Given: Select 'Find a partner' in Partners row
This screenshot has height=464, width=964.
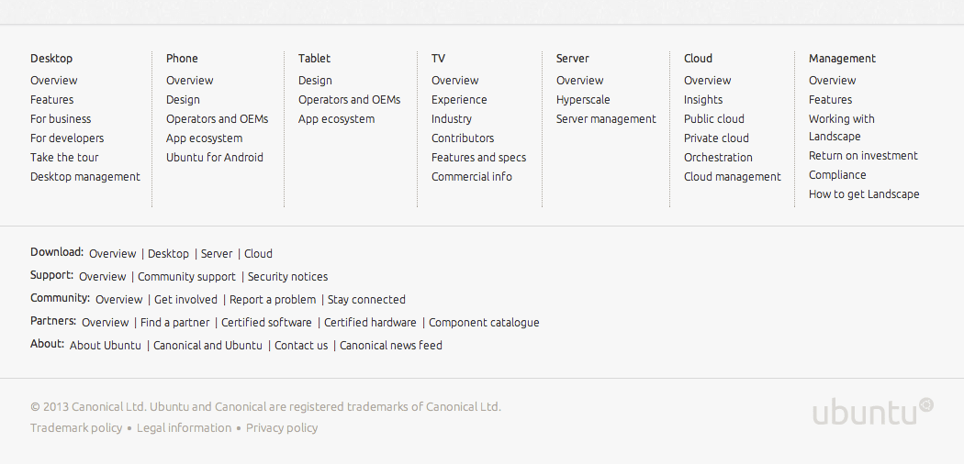Looking at the screenshot, I should click(174, 323).
